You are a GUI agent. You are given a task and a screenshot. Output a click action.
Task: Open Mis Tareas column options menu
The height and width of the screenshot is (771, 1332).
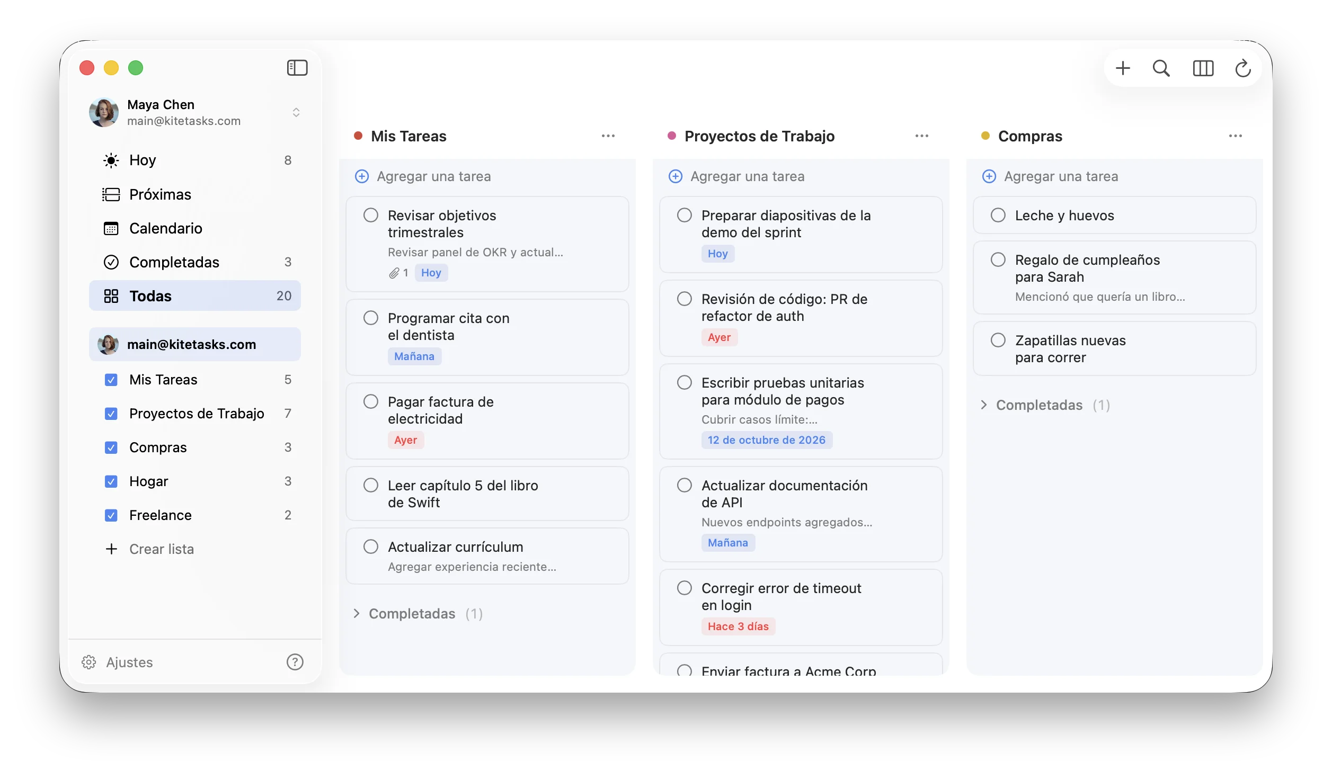(608, 136)
